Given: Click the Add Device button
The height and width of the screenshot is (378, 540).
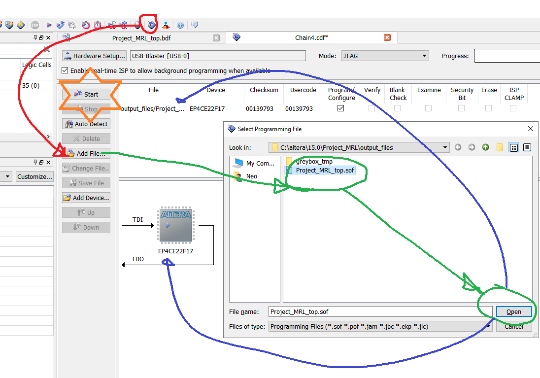Looking at the screenshot, I should tap(86, 198).
